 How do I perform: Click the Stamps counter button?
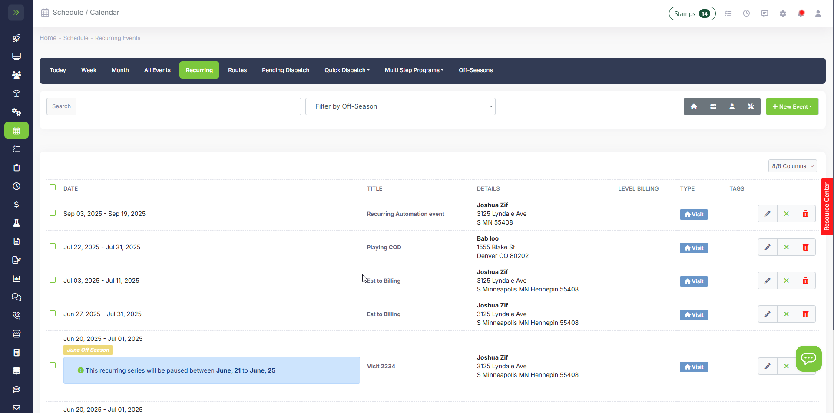point(692,13)
